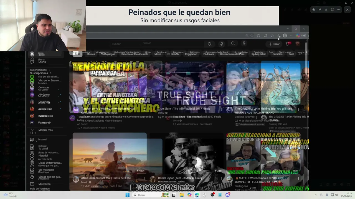The height and width of the screenshot is (199, 355).
Task: Open the three-dot menu for the Tensión video
Action: (144, 110)
